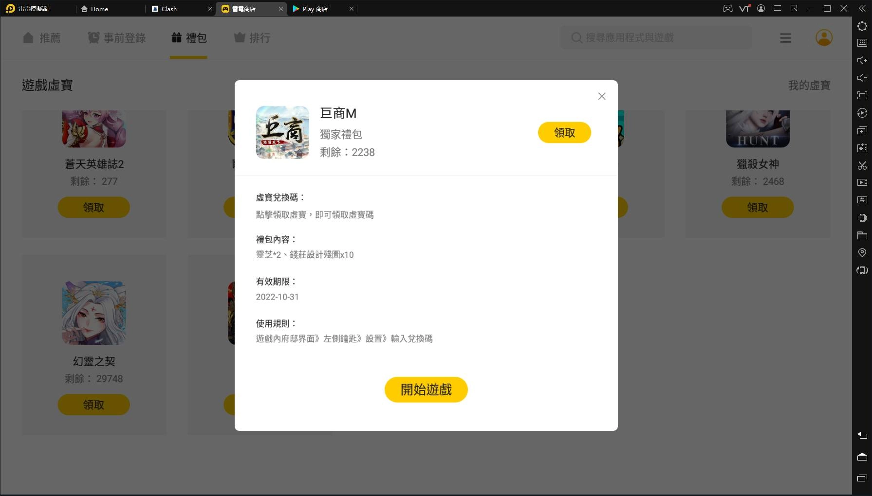The height and width of the screenshot is (496, 872).
Task: Open 蒼天英雄誌2 game thumbnail
Action: pyautogui.click(x=94, y=129)
